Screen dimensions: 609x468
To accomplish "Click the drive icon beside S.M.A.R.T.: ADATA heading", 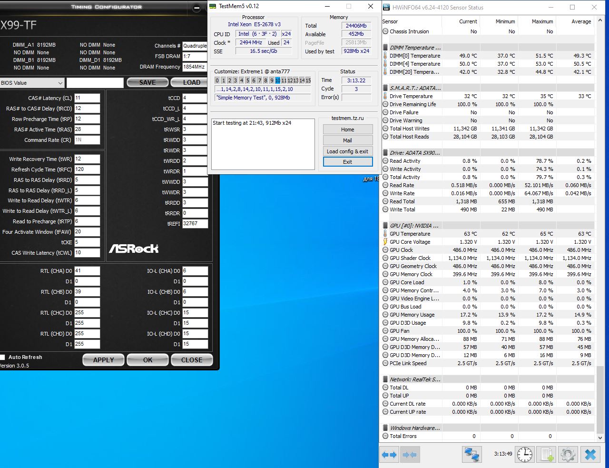I will click(x=385, y=88).
